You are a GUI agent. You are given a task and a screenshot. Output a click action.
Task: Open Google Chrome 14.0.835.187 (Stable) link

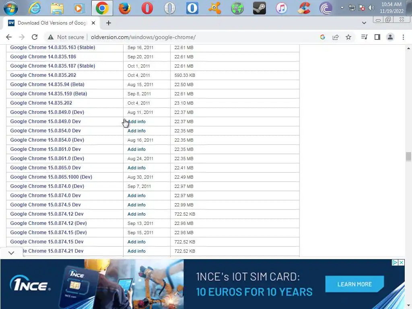53,66
